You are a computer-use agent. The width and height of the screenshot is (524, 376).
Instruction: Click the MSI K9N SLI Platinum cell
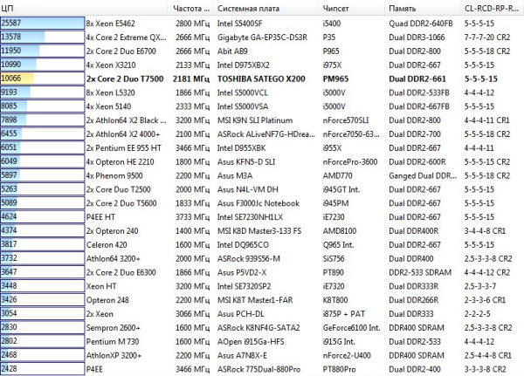255,120
